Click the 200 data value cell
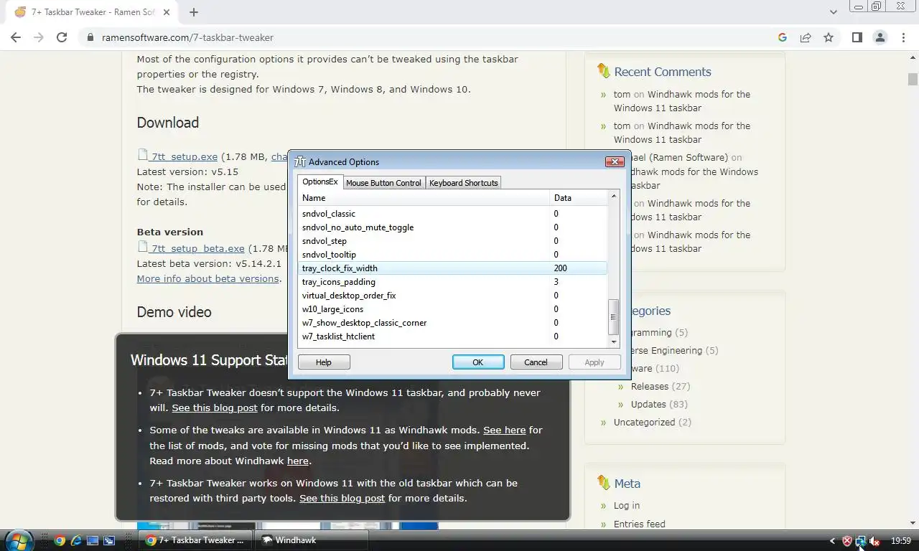The height and width of the screenshot is (551, 919). (x=561, y=268)
